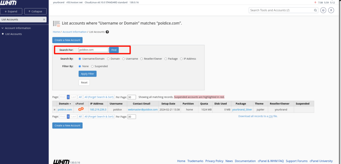Expand all sidebar menu sections
341x164 pixels.
point(12,11)
